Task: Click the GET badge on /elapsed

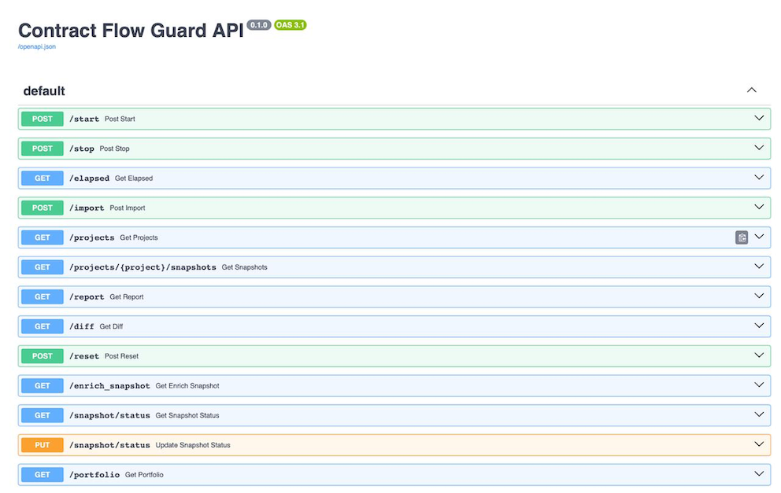Action: click(x=42, y=178)
